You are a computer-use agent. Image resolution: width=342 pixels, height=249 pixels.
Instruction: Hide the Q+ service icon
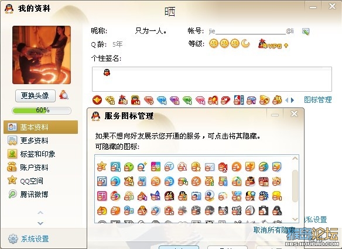pyautogui.click(x=142, y=167)
